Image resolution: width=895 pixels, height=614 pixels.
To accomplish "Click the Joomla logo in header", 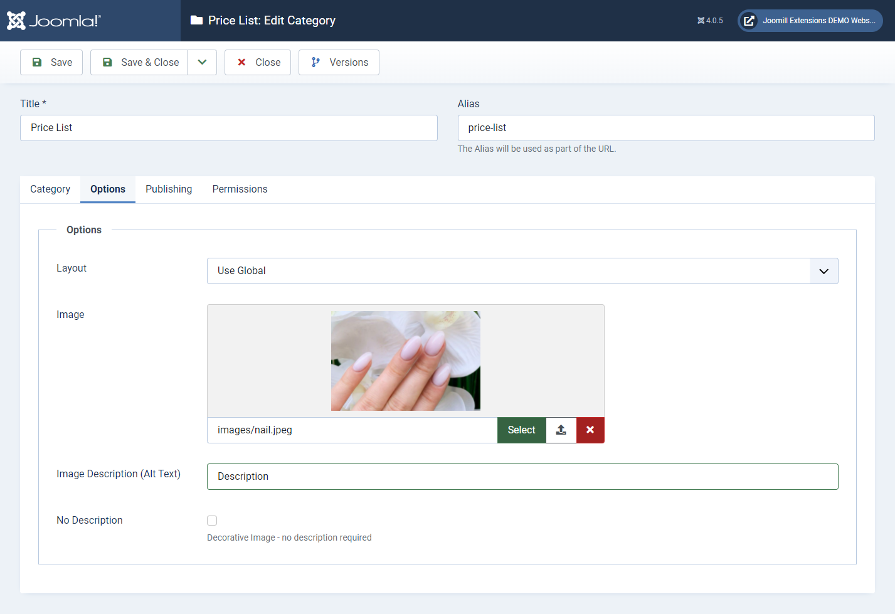I will 53,21.
